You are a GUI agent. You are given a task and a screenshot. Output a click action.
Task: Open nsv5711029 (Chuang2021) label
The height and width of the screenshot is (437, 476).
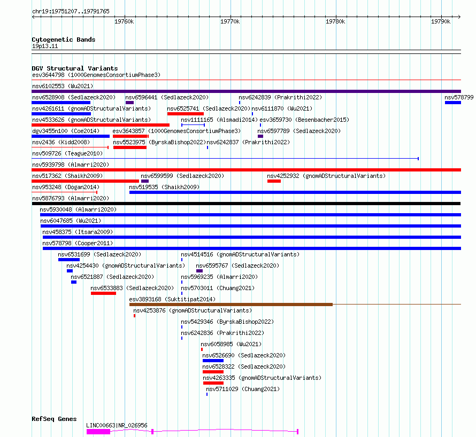[x=243, y=389]
